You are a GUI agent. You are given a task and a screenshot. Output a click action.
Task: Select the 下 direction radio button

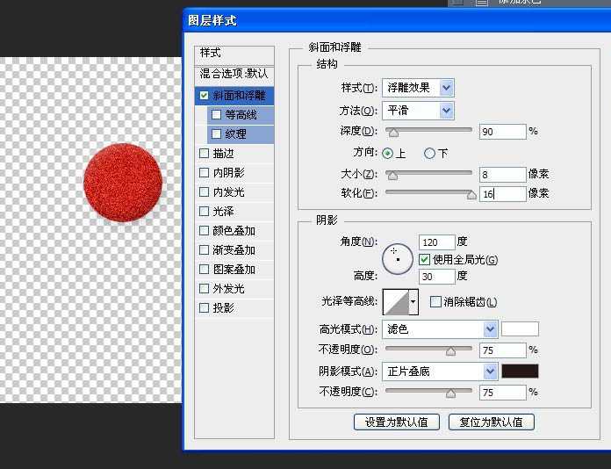(x=429, y=153)
